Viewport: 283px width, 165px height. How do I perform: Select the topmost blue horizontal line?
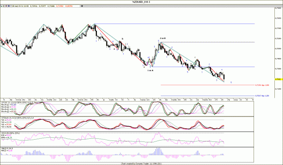(174, 24)
